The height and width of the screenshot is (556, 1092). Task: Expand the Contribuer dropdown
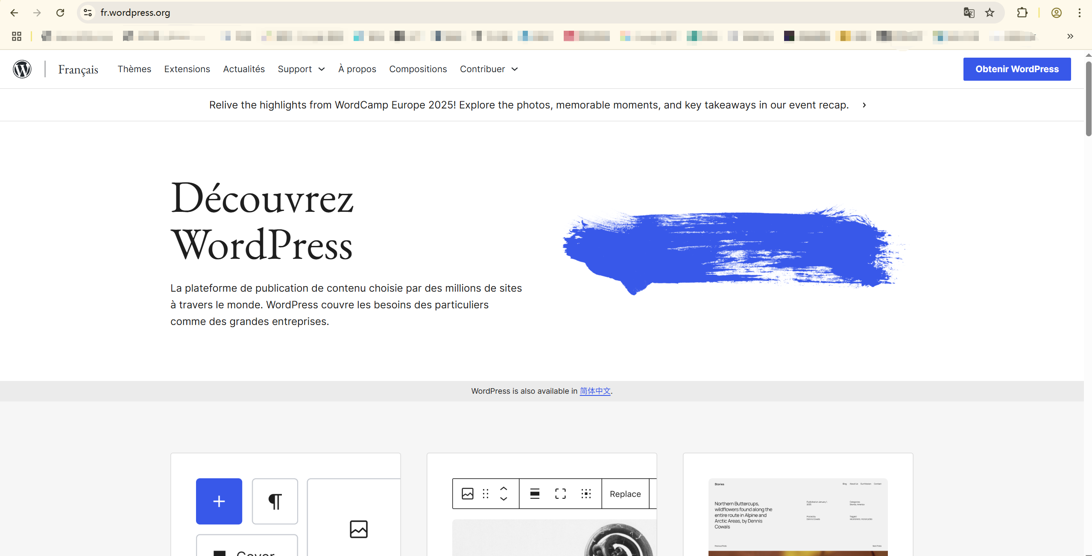[488, 69]
